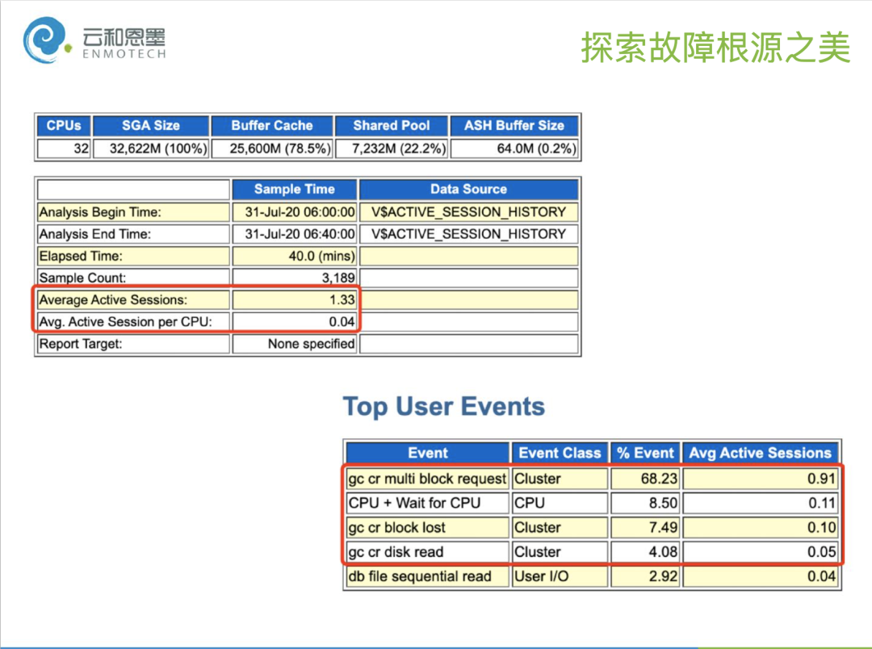Viewport: 872px width, 649px height.
Task: Select the 0.05 avg sessions value
Action: pyautogui.click(x=761, y=552)
